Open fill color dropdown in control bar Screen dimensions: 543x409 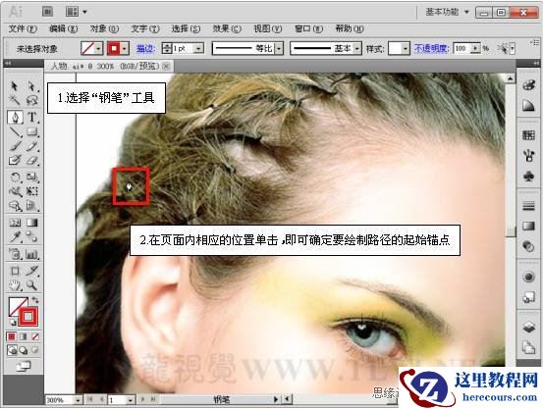tap(98, 49)
